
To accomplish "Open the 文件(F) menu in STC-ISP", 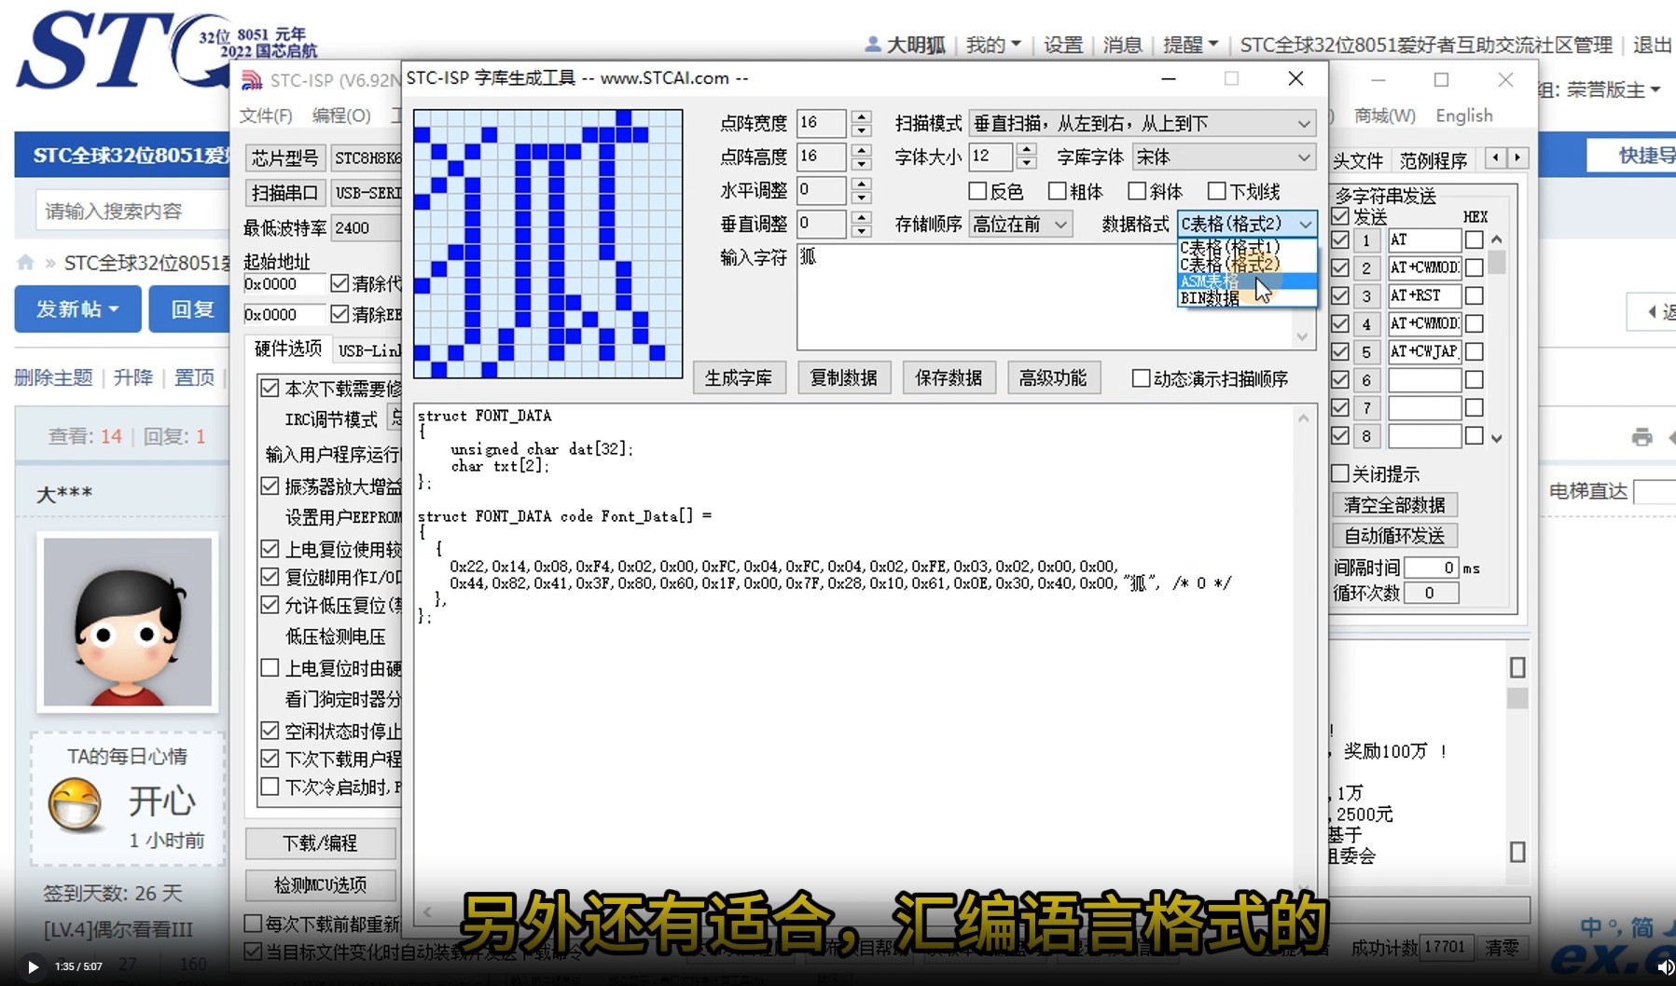I will pos(266,116).
